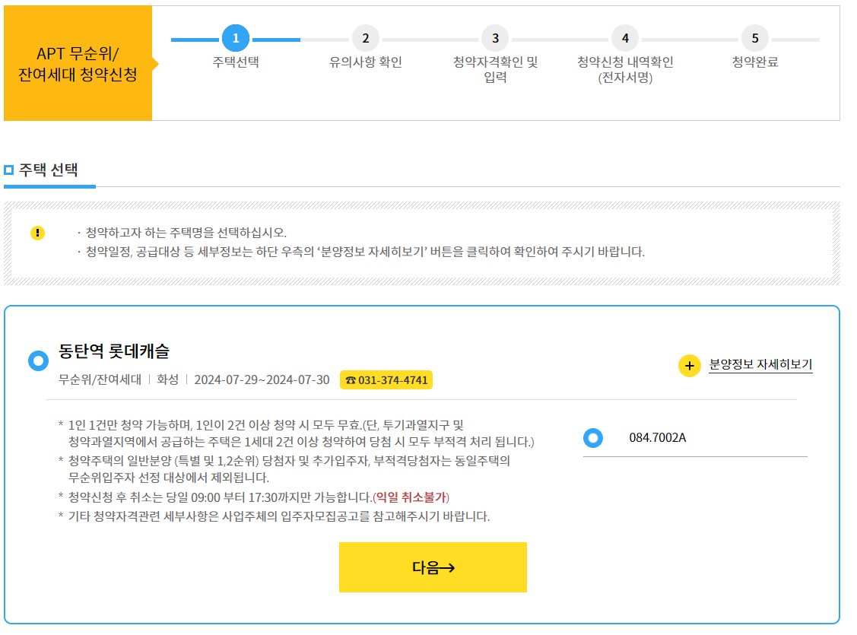The height and width of the screenshot is (635, 857).
Task: Click the 무순위/잔여세대 category text
Action: pyautogui.click(x=100, y=379)
